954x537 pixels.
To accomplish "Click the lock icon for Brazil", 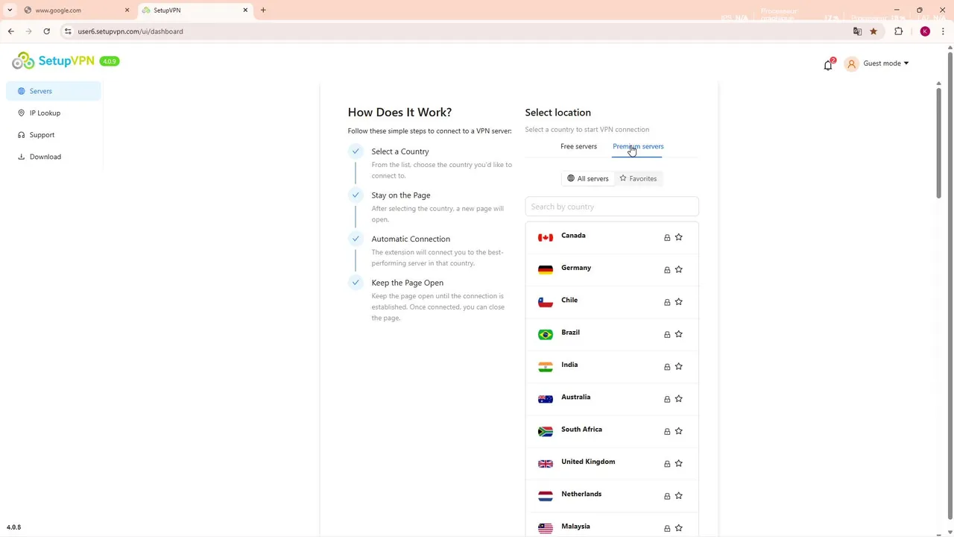I will (x=667, y=334).
